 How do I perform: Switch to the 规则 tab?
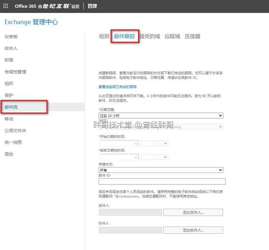104,36
